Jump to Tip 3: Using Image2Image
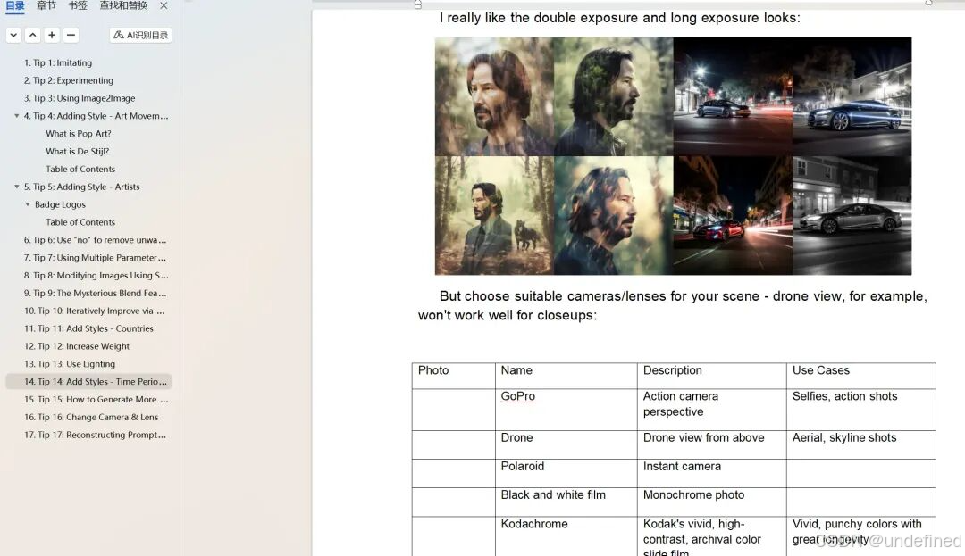 [x=80, y=98]
